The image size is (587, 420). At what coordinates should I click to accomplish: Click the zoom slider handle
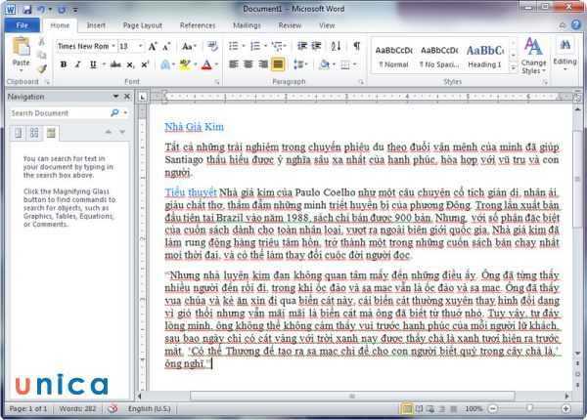529,408
